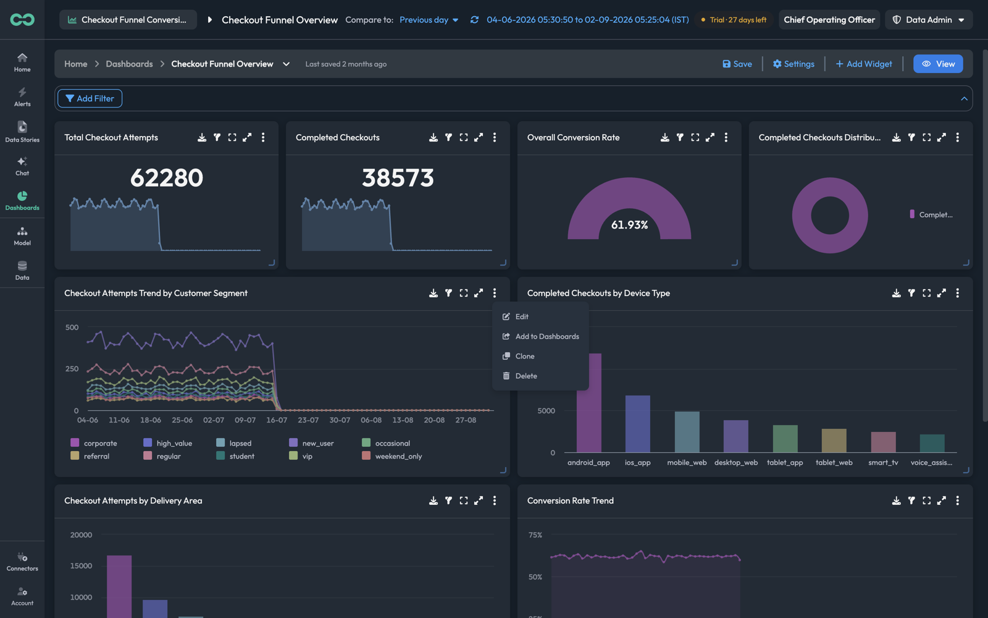988x618 pixels.
Task: Choose Delete from the widget menu
Action: coord(540,376)
